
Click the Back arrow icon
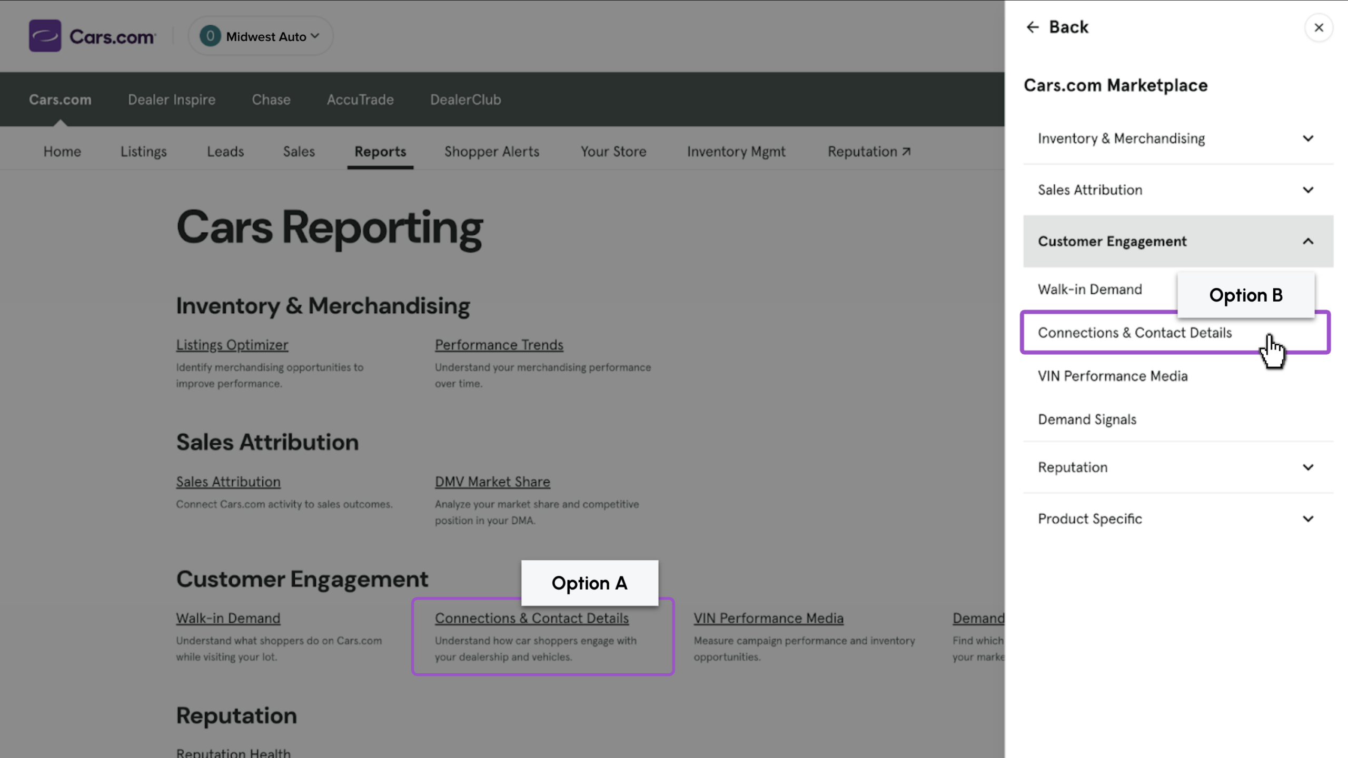1033,27
